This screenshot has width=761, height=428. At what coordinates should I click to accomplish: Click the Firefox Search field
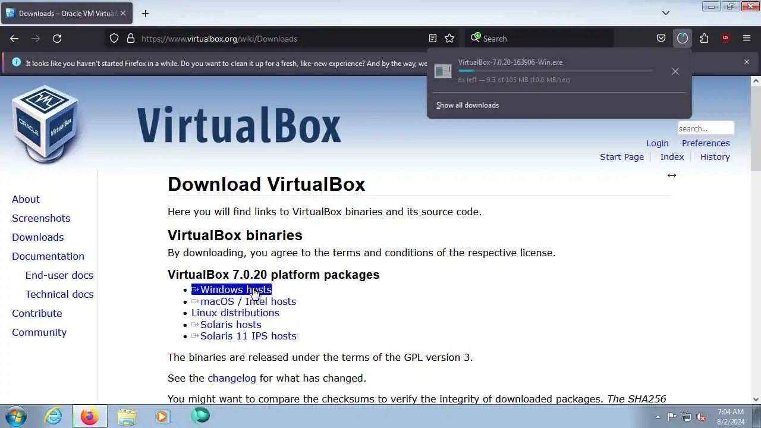(x=538, y=39)
